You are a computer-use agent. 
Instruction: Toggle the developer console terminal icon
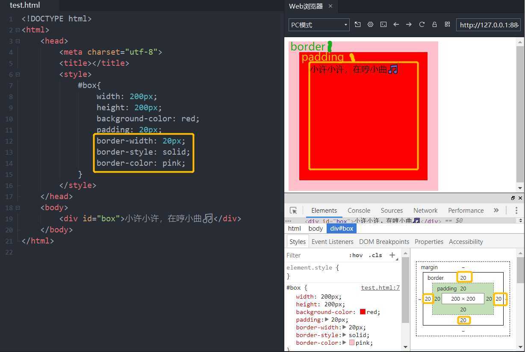[x=383, y=25]
